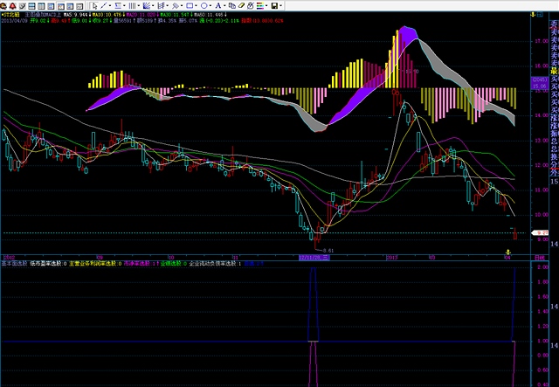Click the magenta sub-indicator label reading 1
This screenshot has width=559, height=387.
pos(140,264)
